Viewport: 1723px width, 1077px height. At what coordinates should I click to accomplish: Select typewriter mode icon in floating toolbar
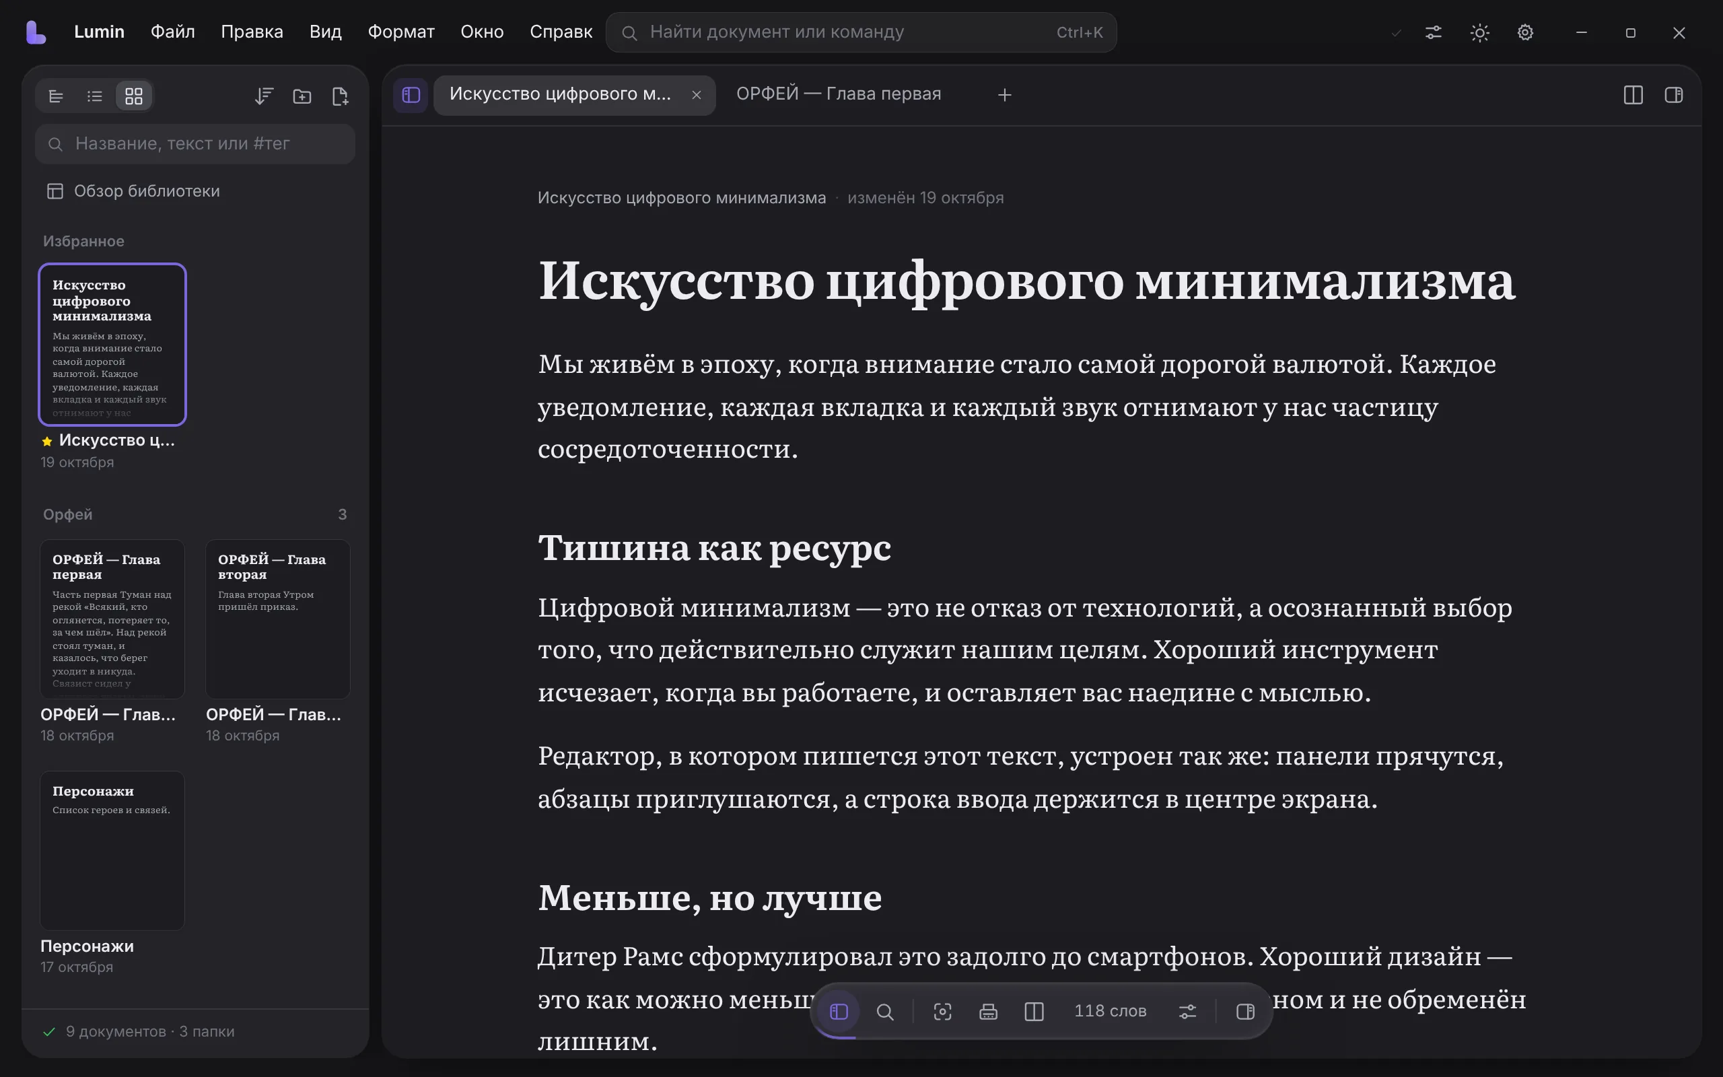click(988, 1012)
